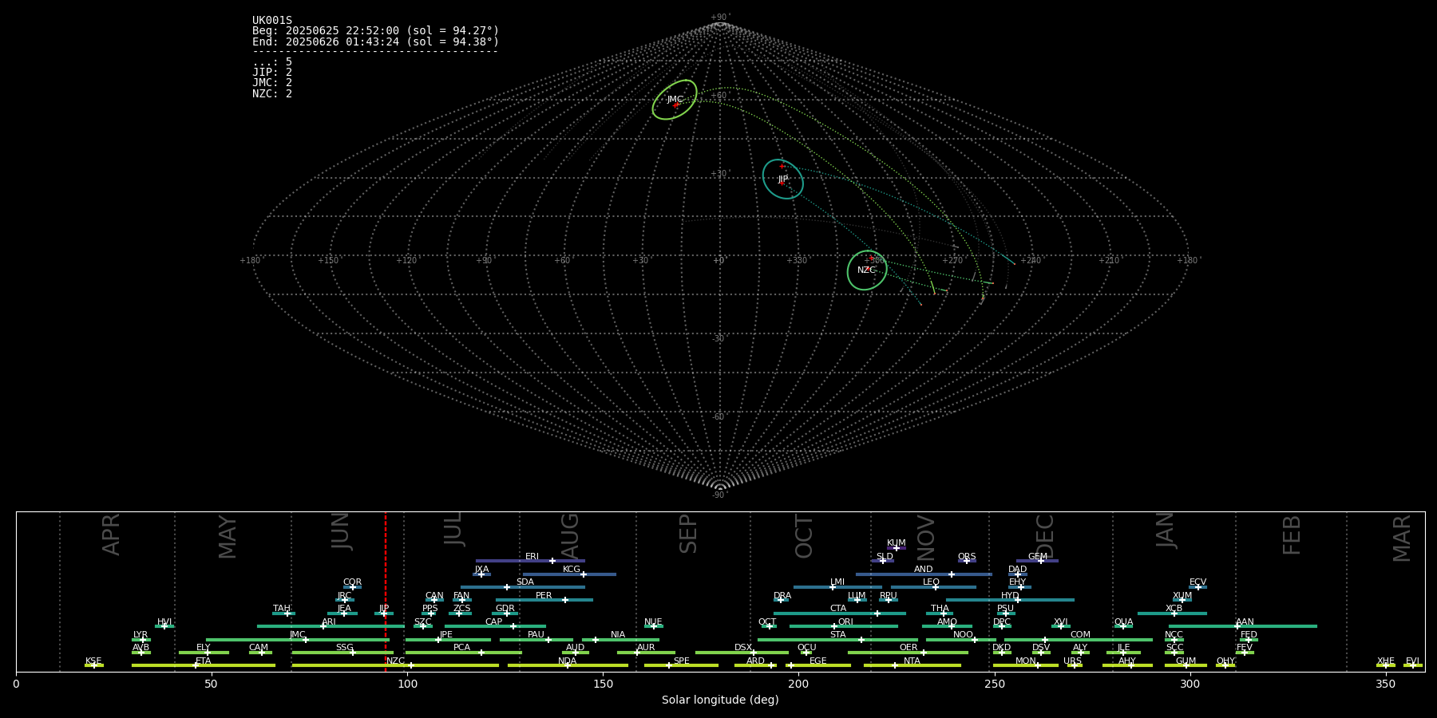The width and height of the screenshot is (1437, 718).
Task: Click the JXA shower label in timeline
Action: [482, 569]
